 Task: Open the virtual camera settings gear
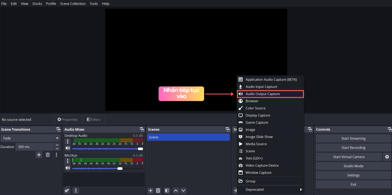tap(387, 157)
